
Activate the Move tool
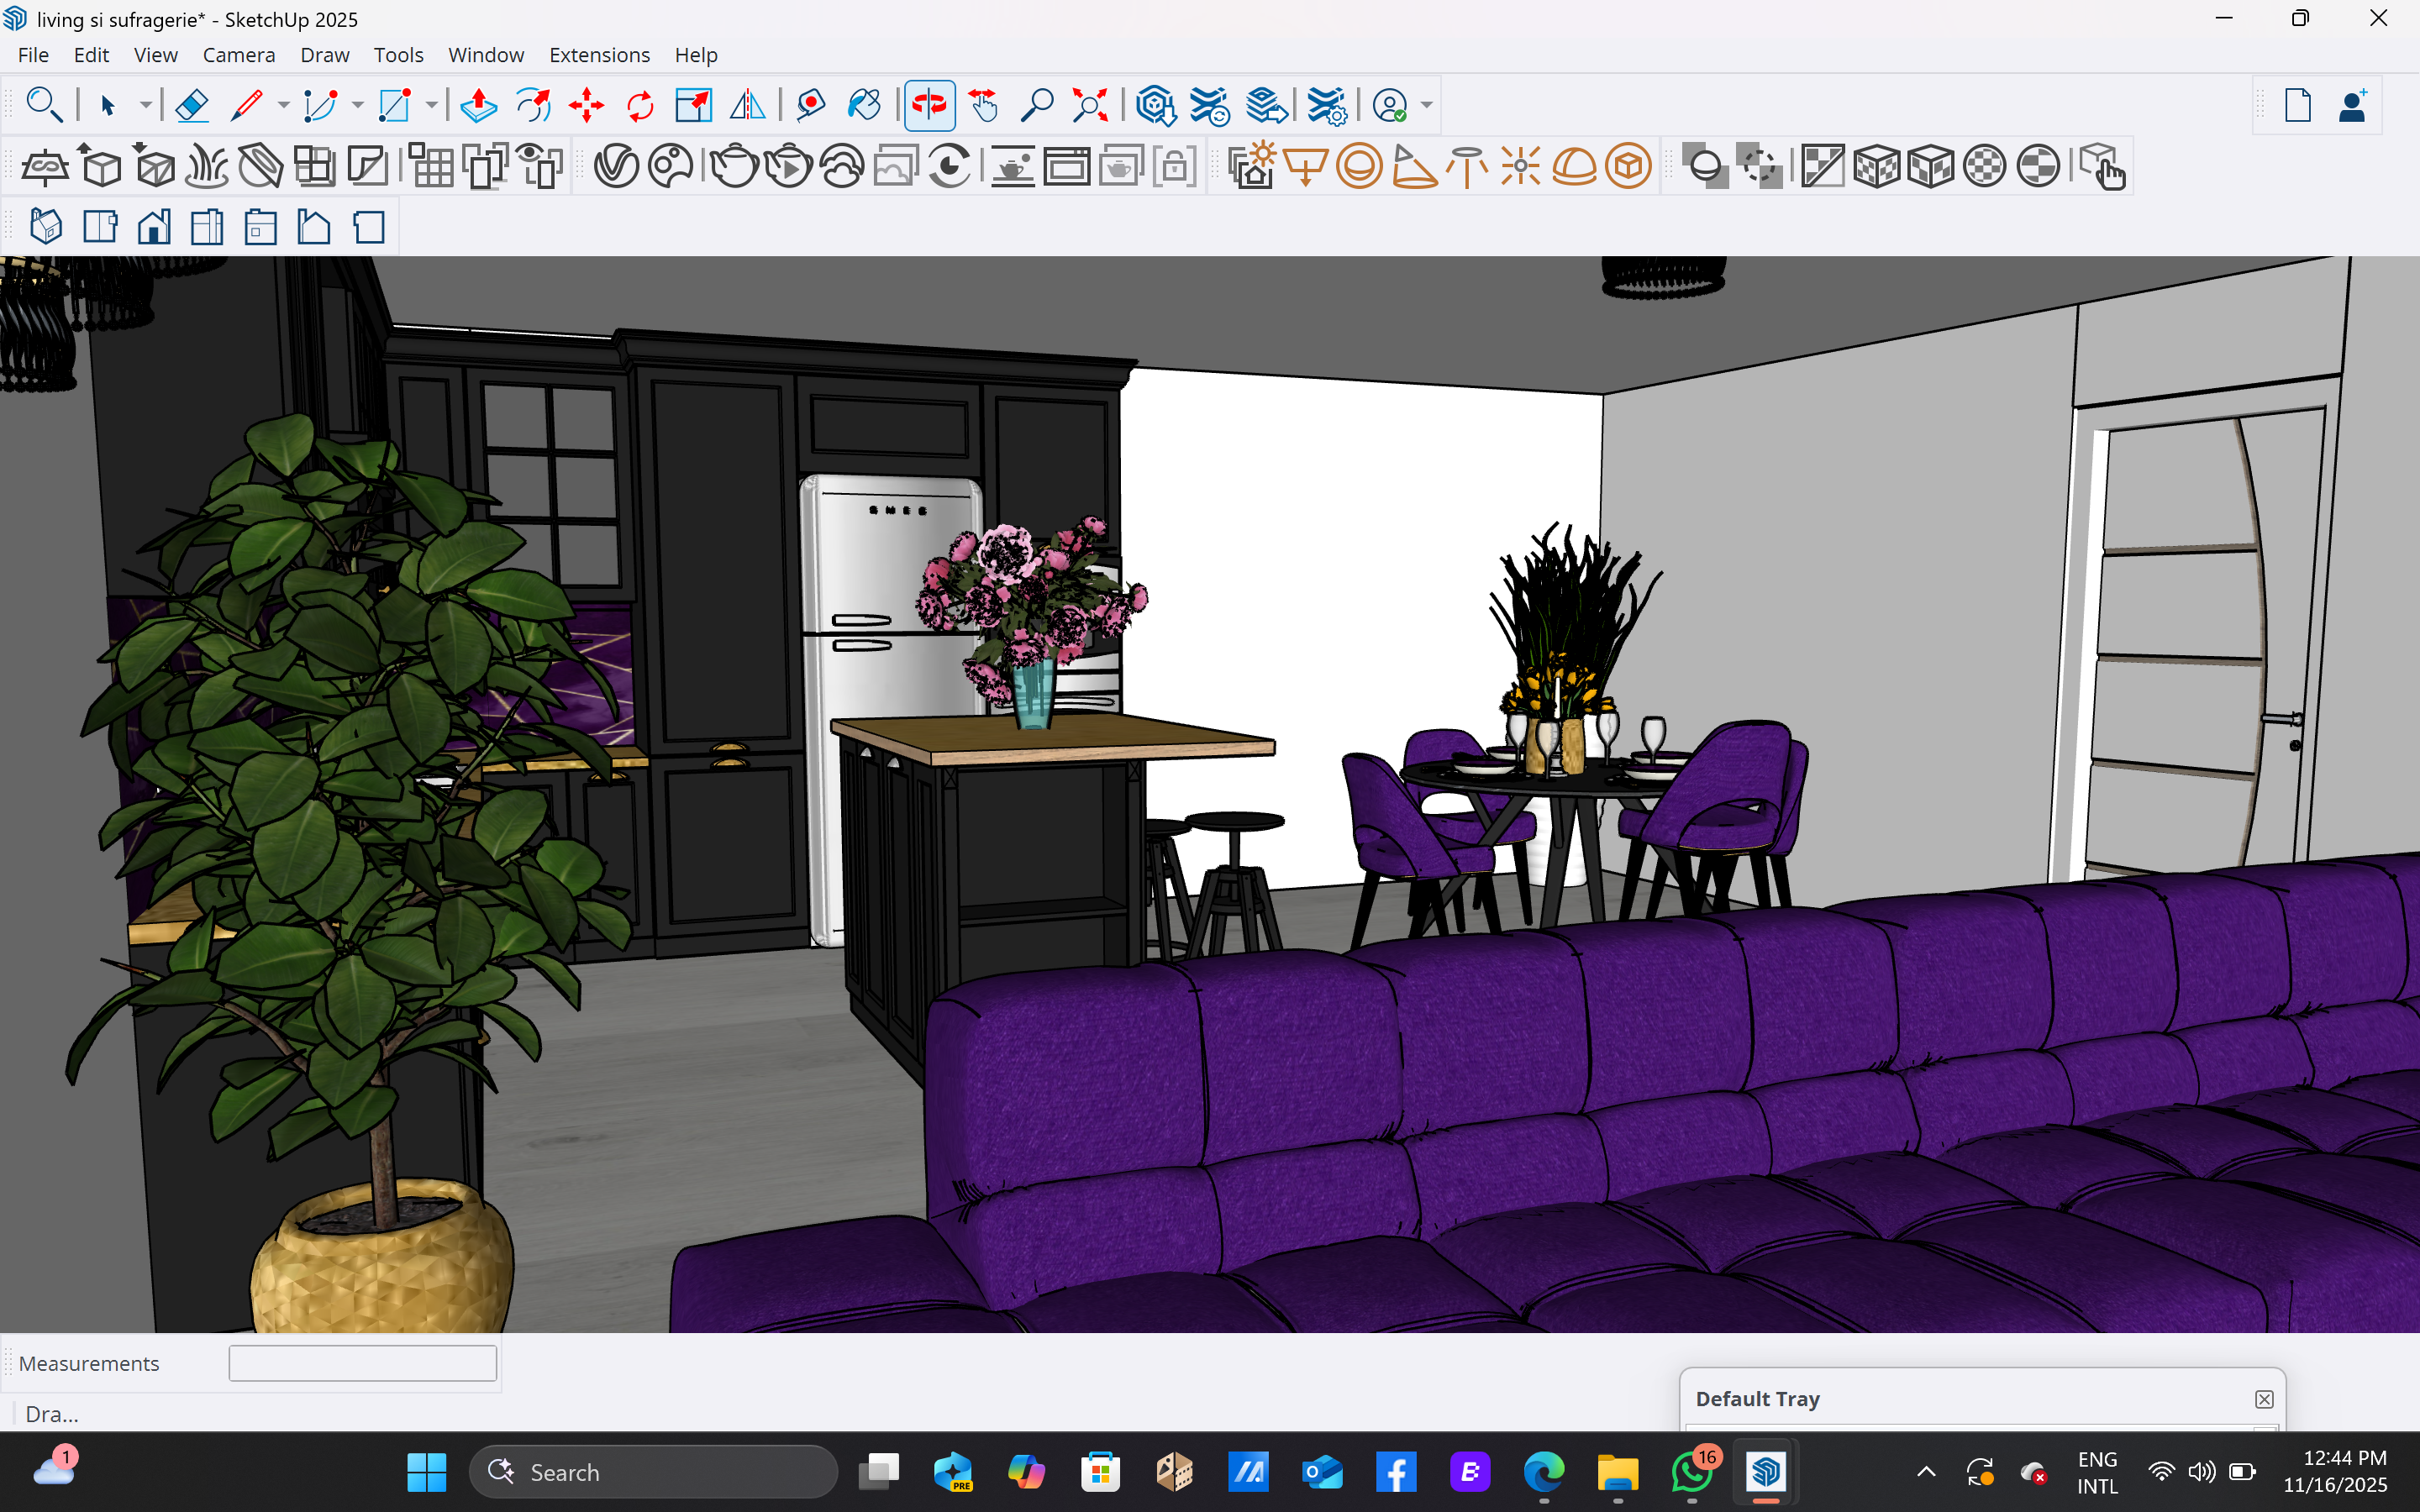[586, 105]
